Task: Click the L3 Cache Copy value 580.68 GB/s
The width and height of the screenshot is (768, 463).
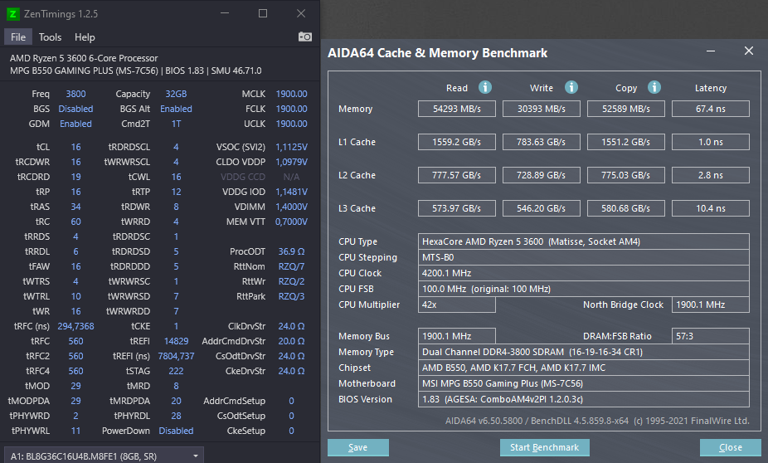Action: pyautogui.click(x=626, y=208)
